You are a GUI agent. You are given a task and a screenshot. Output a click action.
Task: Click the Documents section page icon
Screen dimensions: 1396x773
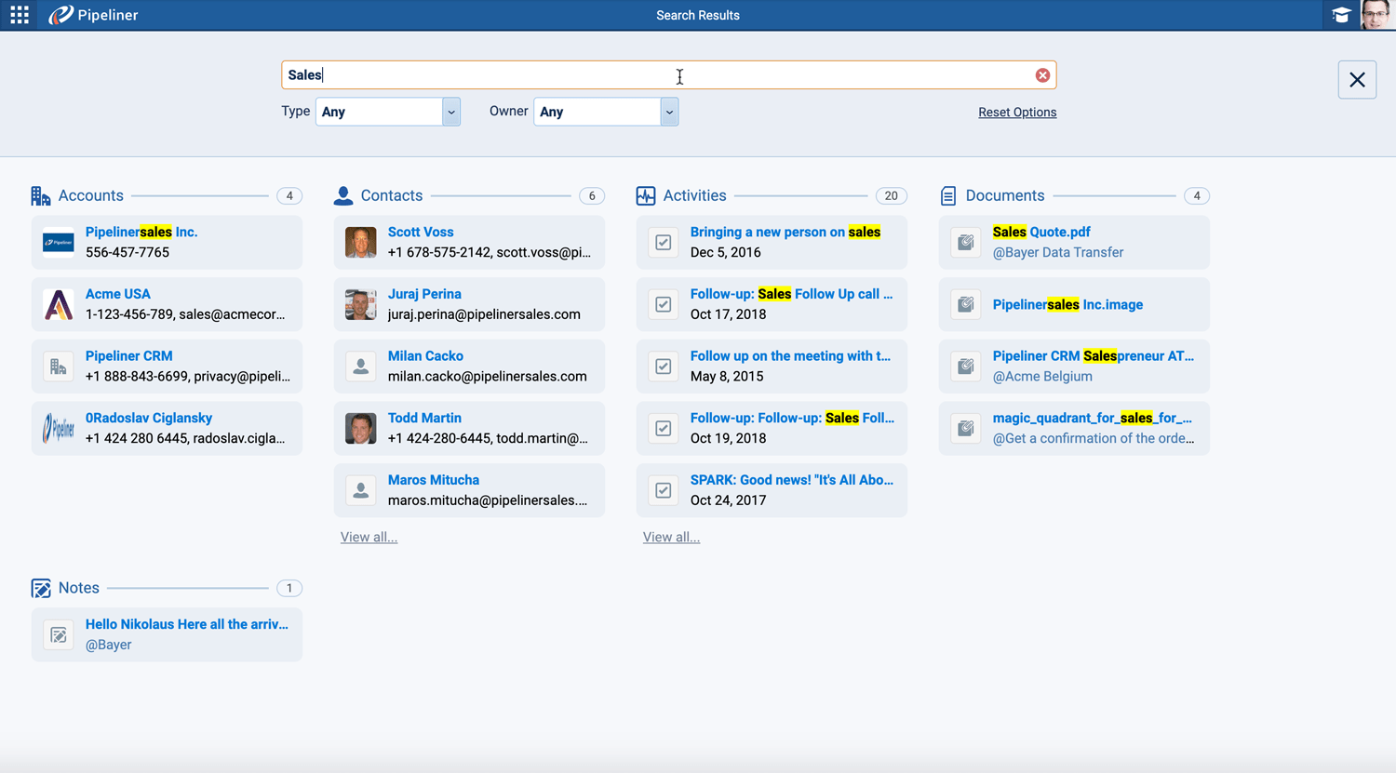[x=948, y=196]
